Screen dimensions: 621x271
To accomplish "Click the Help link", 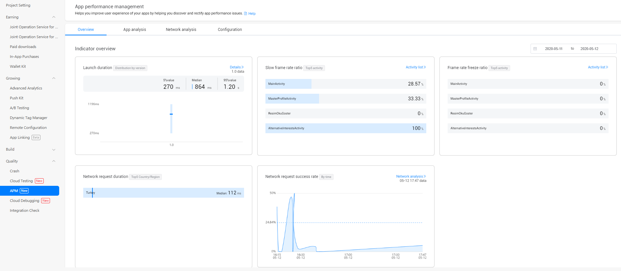I will click(x=252, y=13).
